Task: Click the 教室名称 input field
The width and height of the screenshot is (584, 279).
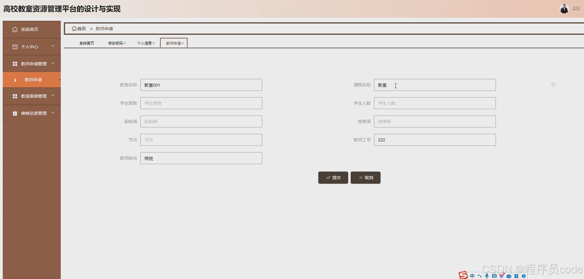Action: coord(201,85)
